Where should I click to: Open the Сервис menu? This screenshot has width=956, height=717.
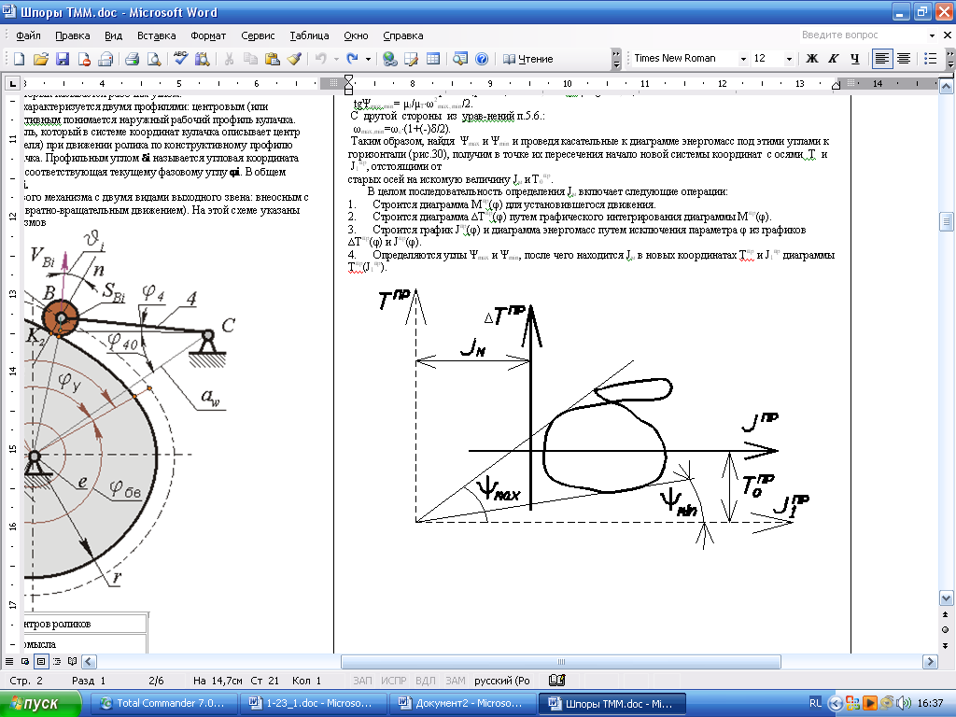point(258,35)
